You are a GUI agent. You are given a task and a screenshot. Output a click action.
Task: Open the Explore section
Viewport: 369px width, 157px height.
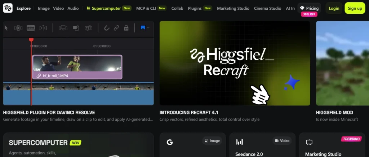(x=23, y=8)
